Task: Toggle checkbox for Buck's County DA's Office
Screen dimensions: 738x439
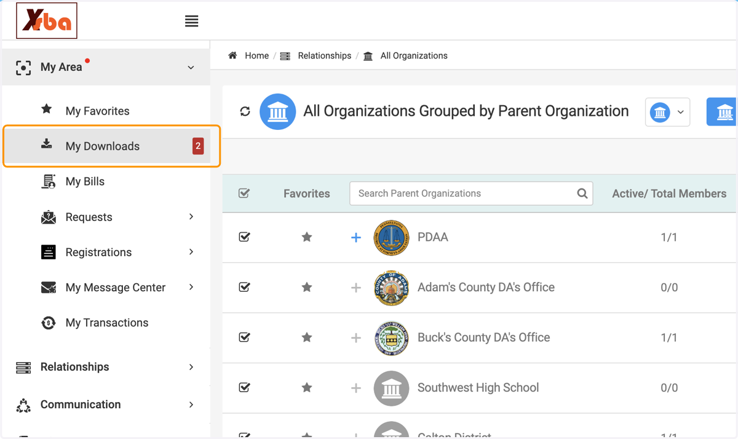Action: [x=244, y=337]
